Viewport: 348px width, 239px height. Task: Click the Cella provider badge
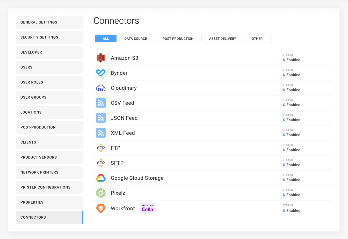coord(148,208)
